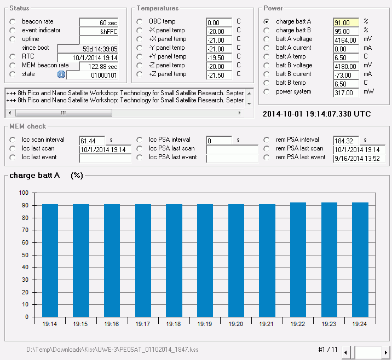Click the rem PSA last event date field
The image size is (392, 360).
tap(359, 159)
